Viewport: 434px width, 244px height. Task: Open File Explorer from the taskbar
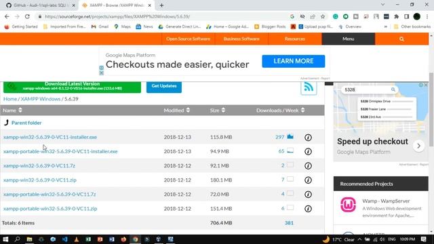29,239
